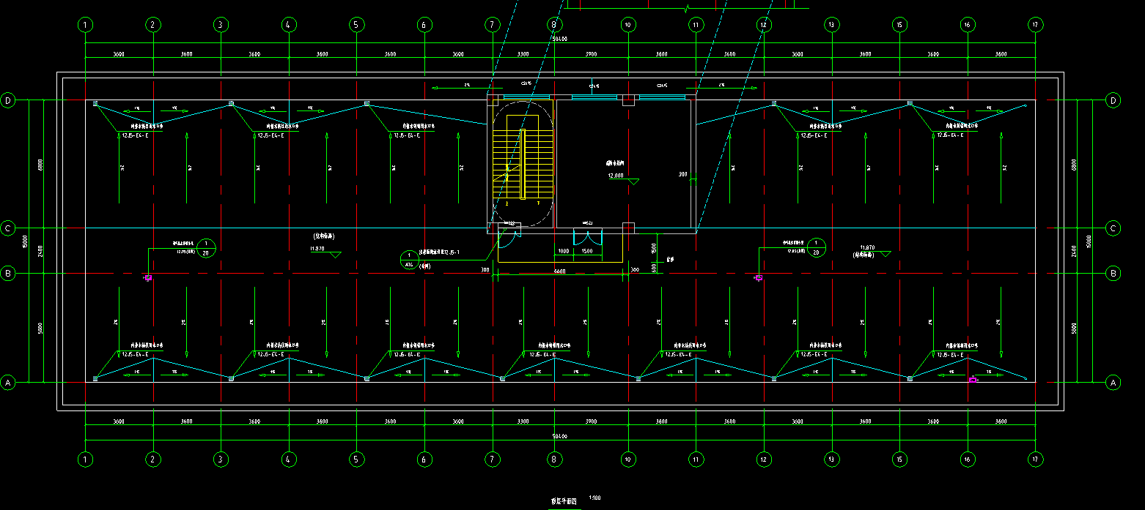Select the right 1/20 detail callout circle
1145x510 pixels.
pyautogui.click(x=817, y=248)
